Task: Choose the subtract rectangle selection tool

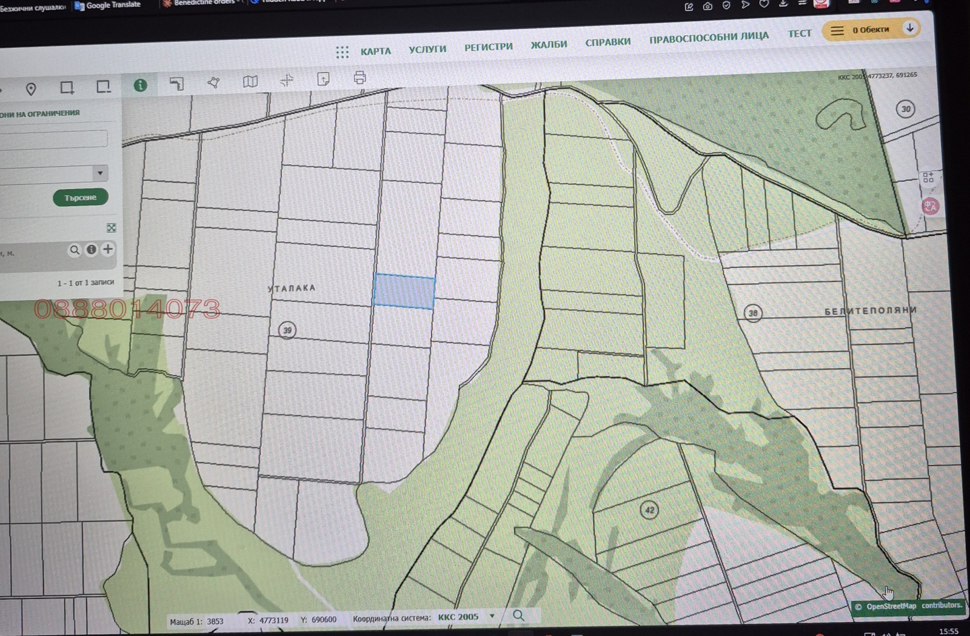Action: click(x=104, y=87)
